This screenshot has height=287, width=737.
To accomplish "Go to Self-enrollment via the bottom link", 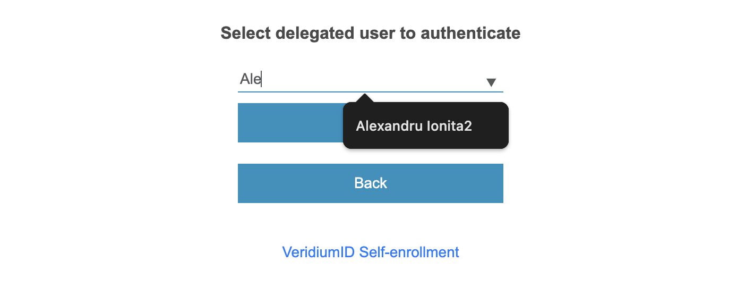I will tap(370, 252).
